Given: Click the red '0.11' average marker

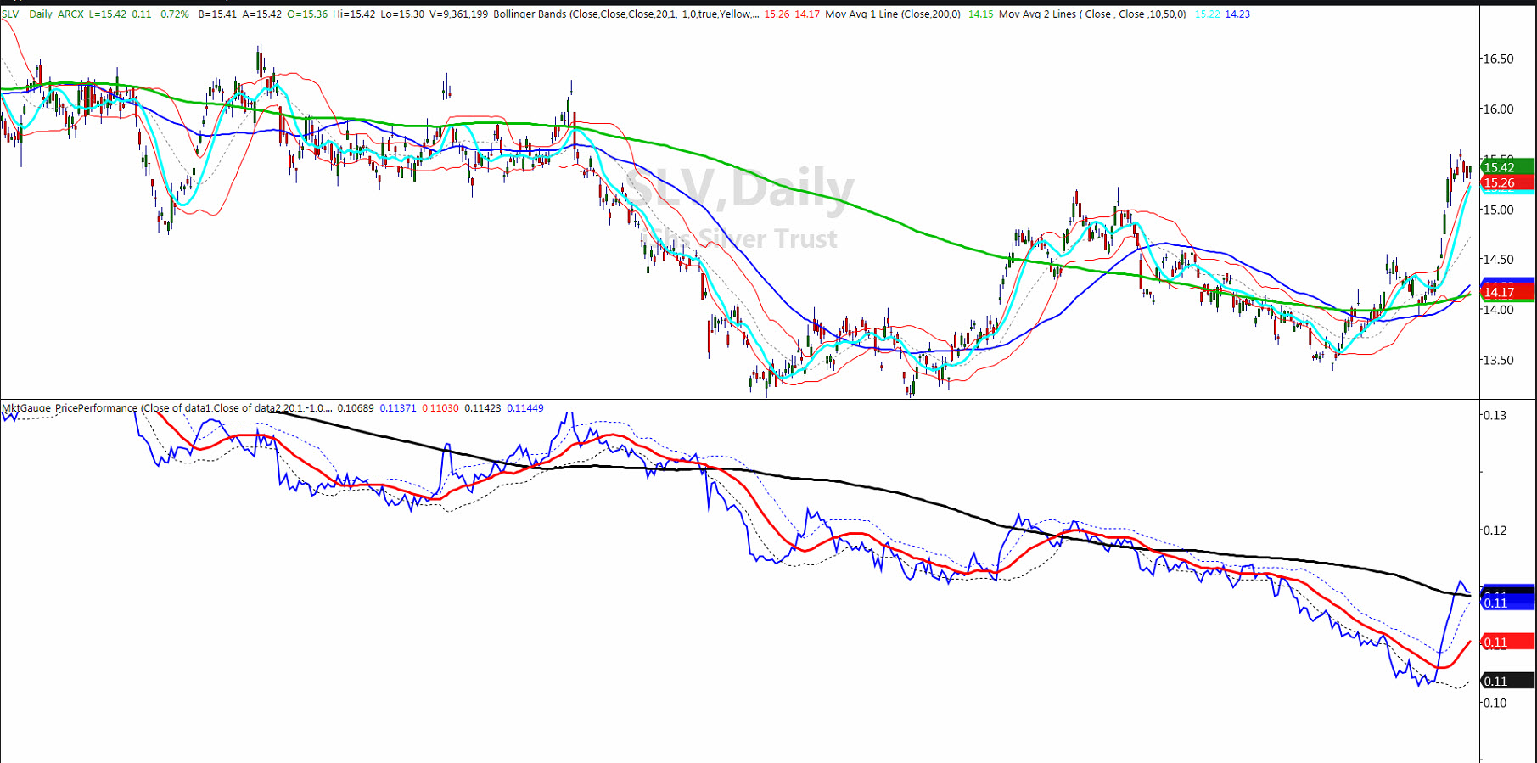Looking at the screenshot, I should 1507,642.
